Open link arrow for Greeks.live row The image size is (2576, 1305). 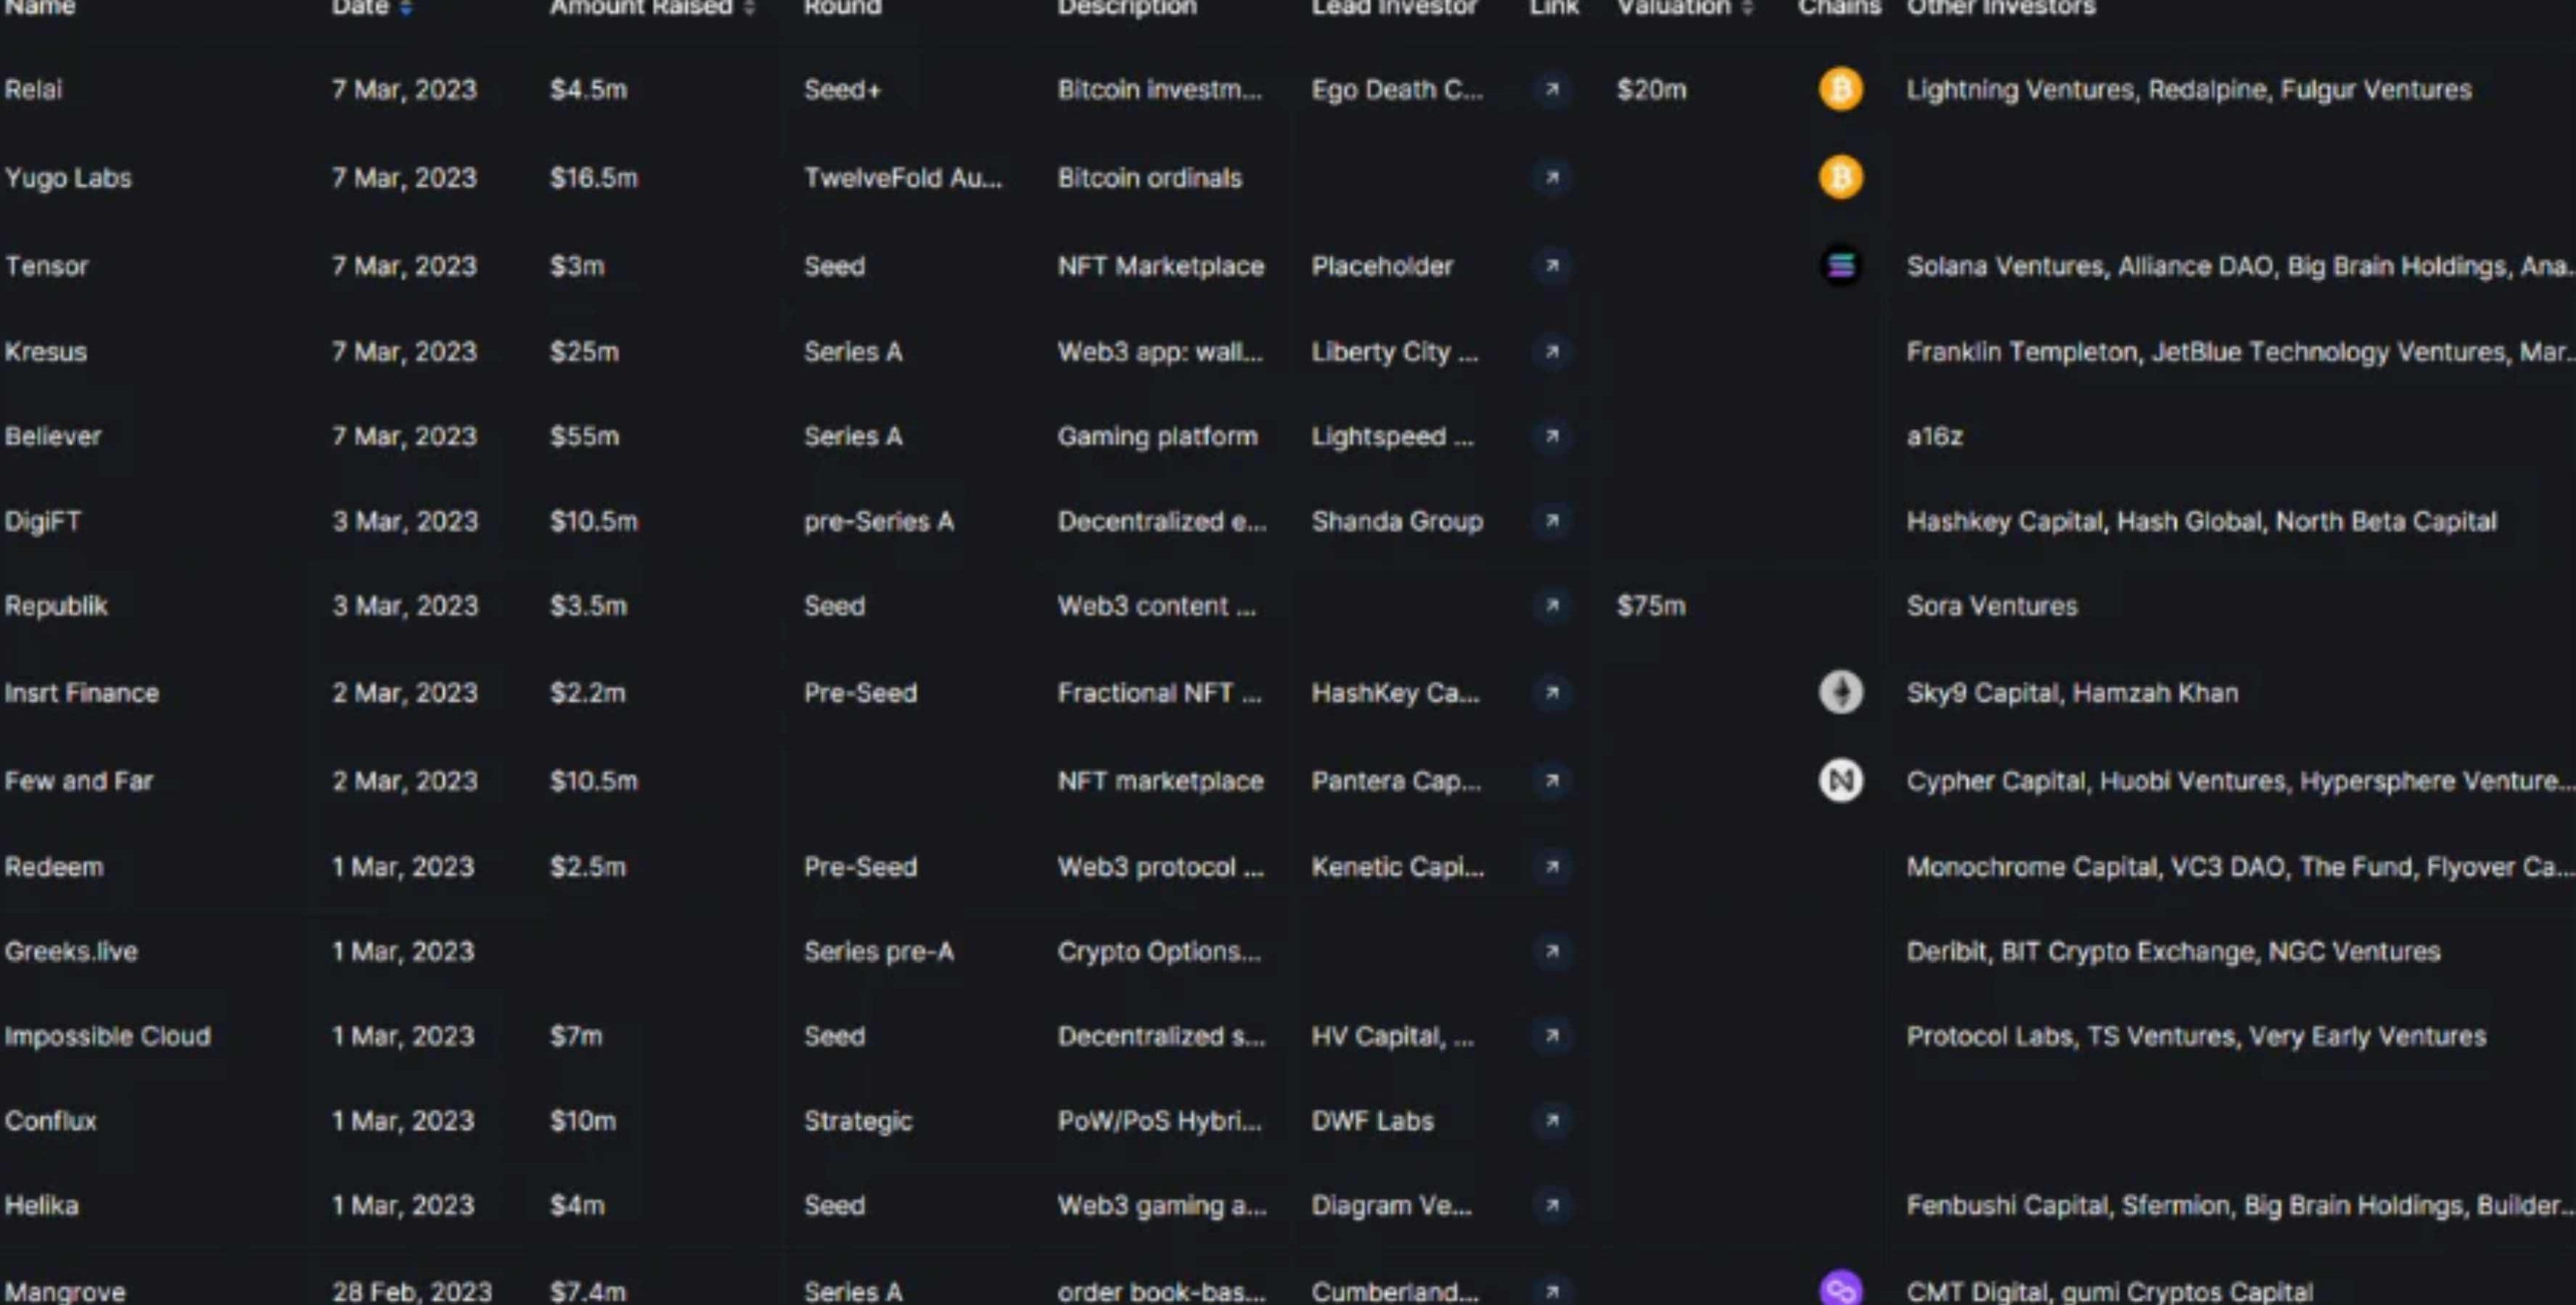(x=1552, y=951)
